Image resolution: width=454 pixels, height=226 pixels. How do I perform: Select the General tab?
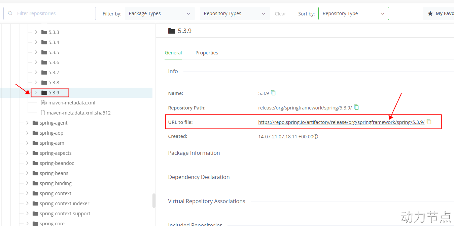click(173, 53)
